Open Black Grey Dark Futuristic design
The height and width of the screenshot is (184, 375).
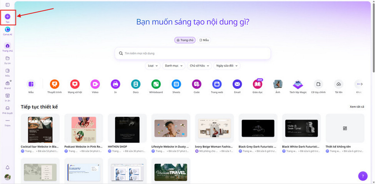click(258, 128)
